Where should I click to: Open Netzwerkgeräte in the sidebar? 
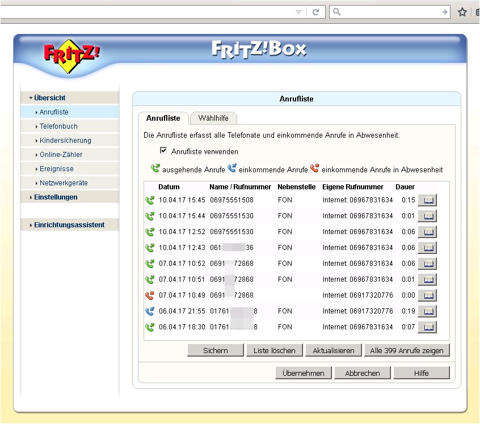[x=69, y=183]
